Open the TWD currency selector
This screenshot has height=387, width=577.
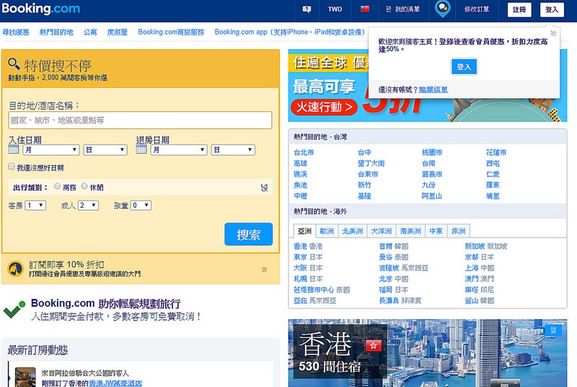pyautogui.click(x=335, y=9)
